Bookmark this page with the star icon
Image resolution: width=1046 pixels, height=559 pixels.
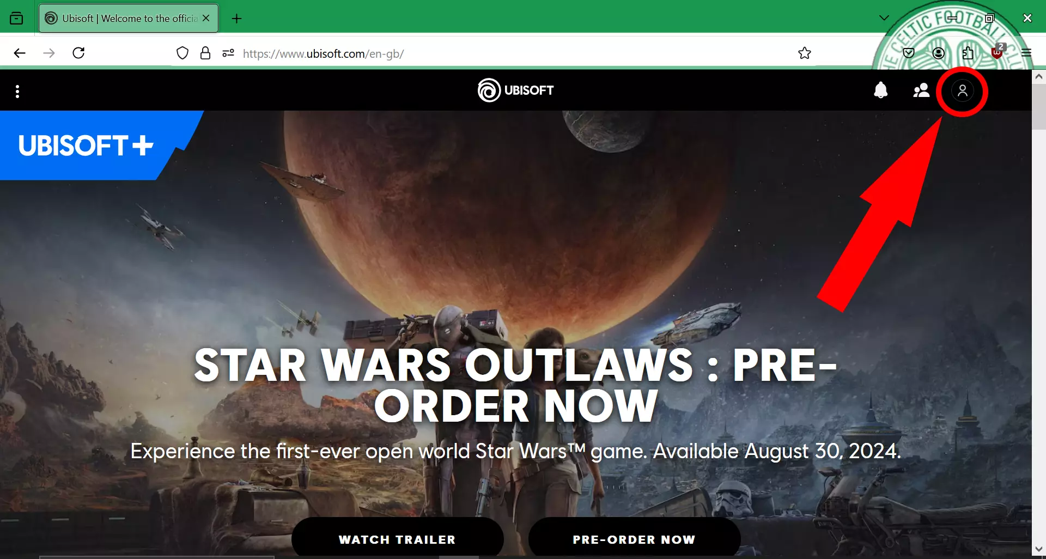805,53
